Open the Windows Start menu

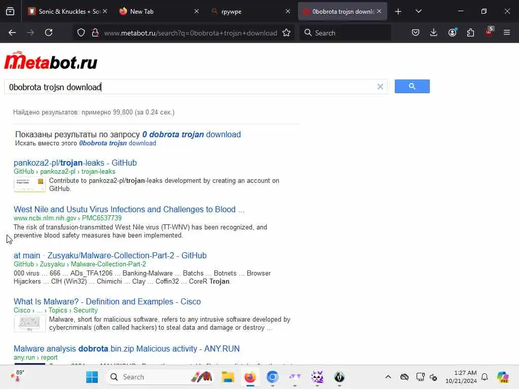click(x=92, y=377)
